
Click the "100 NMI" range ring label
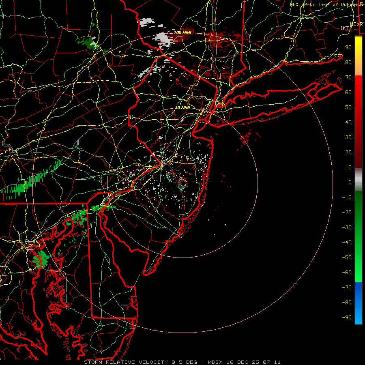[182, 32]
